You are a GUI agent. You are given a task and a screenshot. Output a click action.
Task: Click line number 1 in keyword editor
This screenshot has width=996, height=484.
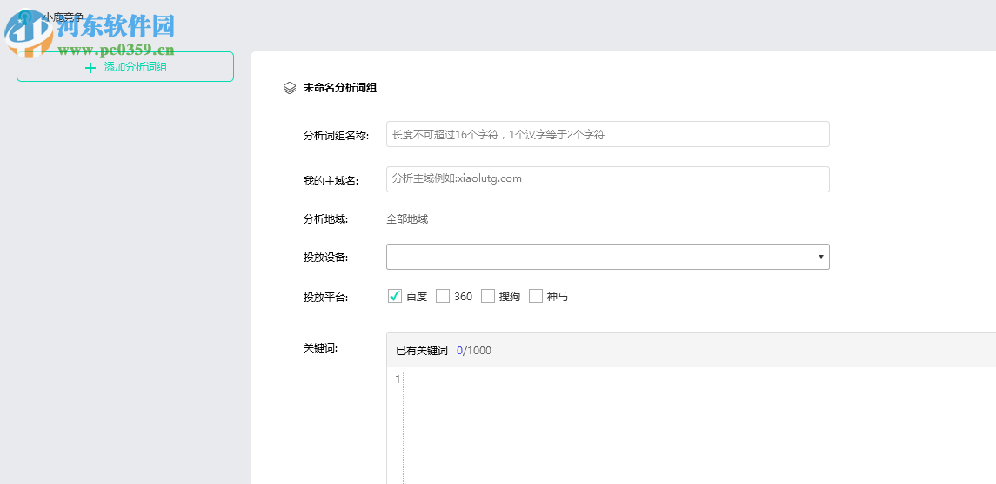(x=398, y=380)
